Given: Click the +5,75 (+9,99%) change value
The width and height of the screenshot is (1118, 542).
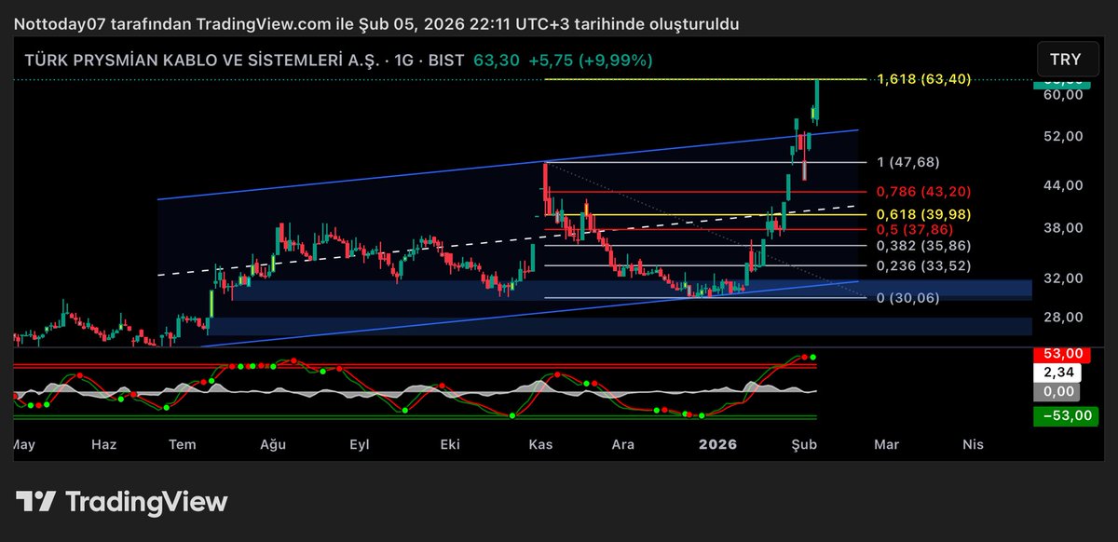Looking at the screenshot, I should 590,60.
